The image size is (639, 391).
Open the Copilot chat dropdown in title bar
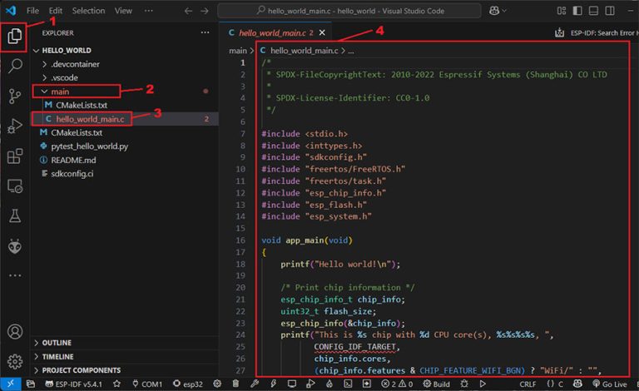[498, 11]
